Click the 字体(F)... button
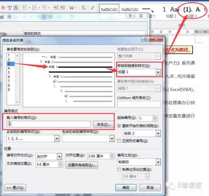 (104, 124)
